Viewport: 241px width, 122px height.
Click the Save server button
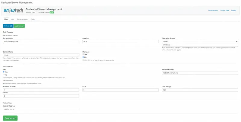click(x=10, y=118)
